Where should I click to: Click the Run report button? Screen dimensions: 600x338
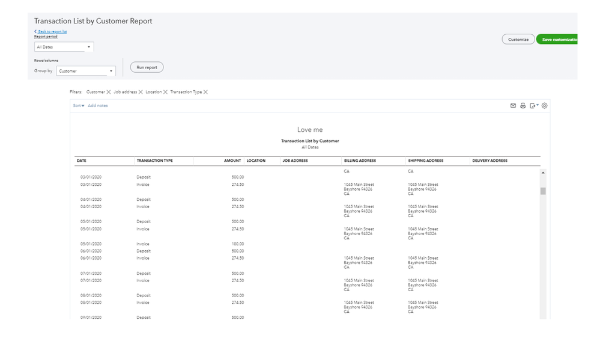click(x=147, y=67)
